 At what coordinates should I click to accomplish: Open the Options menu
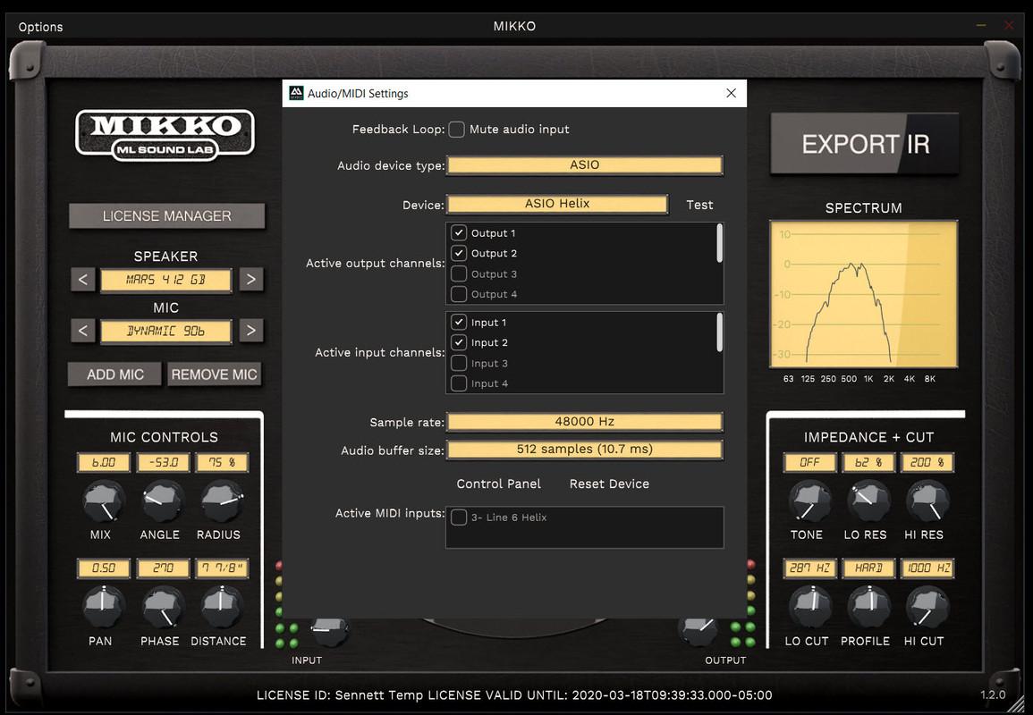pyautogui.click(x=41, y=26)
